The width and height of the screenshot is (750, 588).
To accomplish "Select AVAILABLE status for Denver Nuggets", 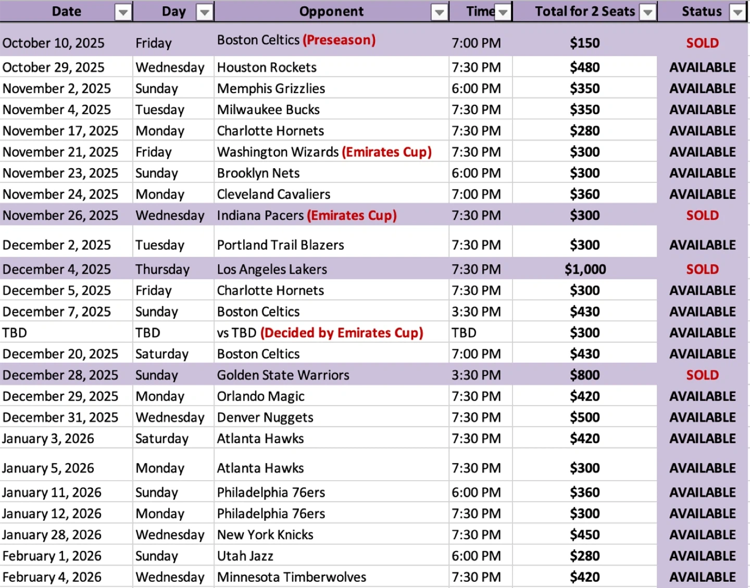I will pos(702,418).
